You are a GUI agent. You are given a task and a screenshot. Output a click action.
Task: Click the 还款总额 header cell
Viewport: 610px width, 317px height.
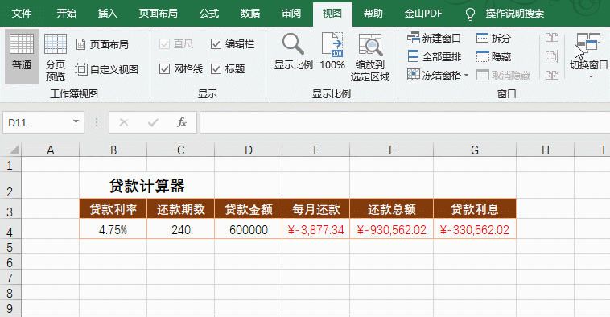point(391,209)
